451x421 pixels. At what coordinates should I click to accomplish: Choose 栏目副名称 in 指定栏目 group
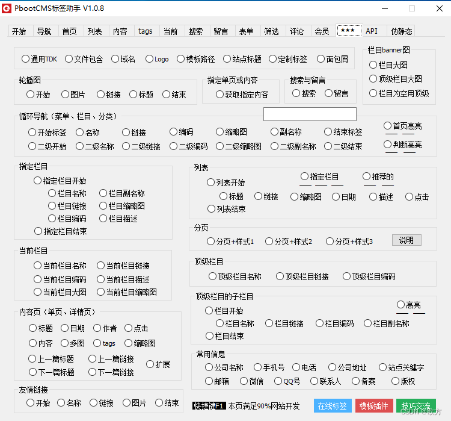pos(122,193)
